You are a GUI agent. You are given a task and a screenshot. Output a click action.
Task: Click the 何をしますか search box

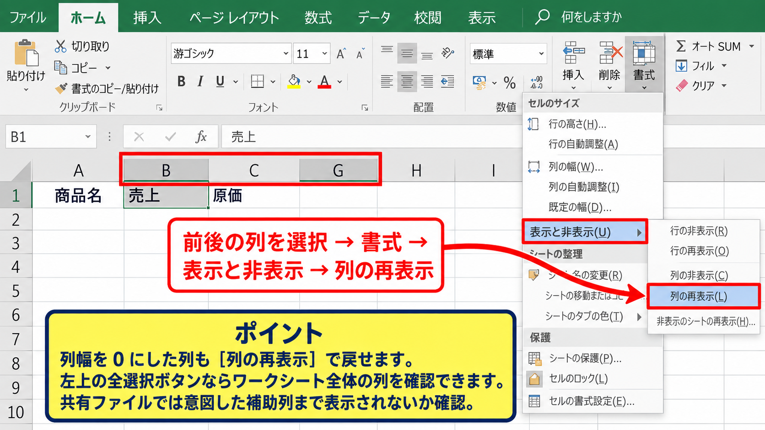(591, 17)
